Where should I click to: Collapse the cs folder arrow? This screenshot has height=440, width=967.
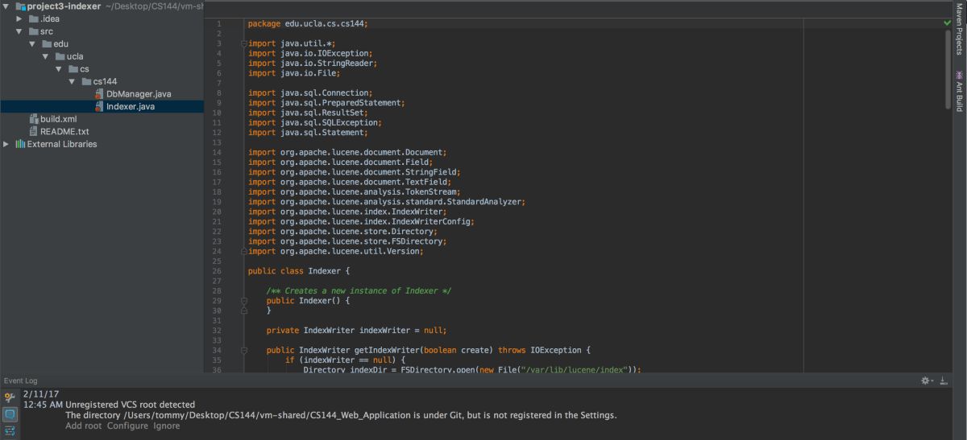click(x=59, y=69)
